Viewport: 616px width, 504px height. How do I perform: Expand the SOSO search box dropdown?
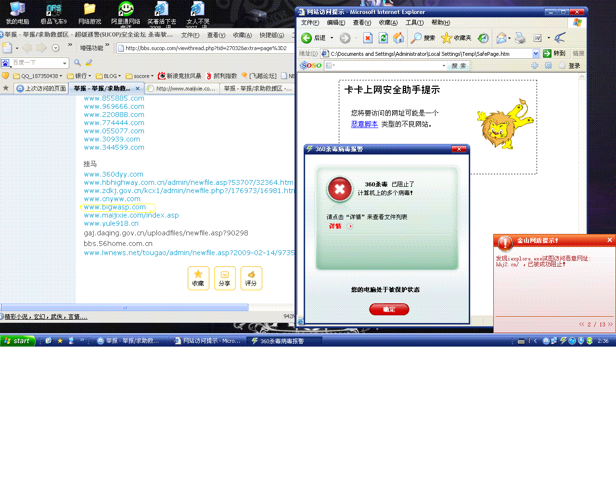pyautogui.click(x=444, y=65)
